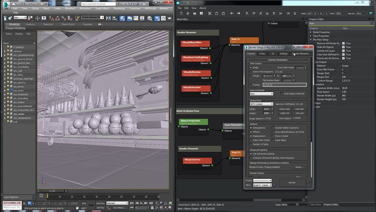Click the 1920x1080 preset size button
The width and height of the screenshot is (376, 212).
click(x=285, y=109)
